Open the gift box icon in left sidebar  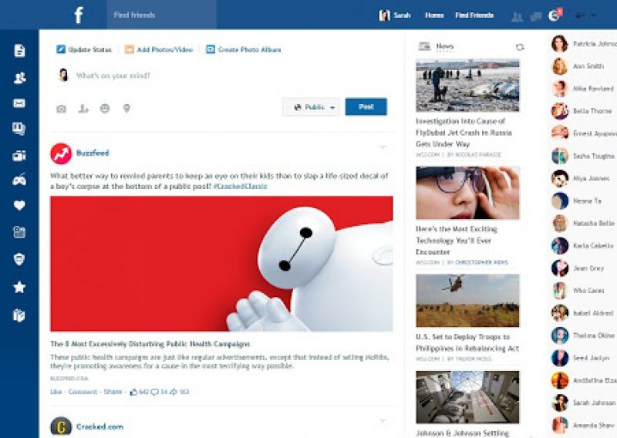(19, 315)
